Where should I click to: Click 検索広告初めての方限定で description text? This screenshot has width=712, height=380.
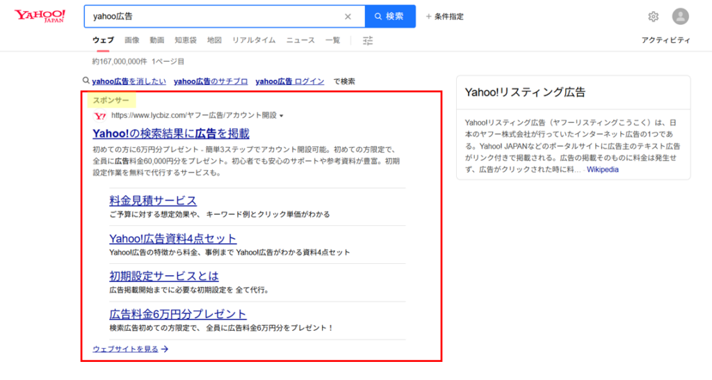pyautogui.click(x=222, y=327)
